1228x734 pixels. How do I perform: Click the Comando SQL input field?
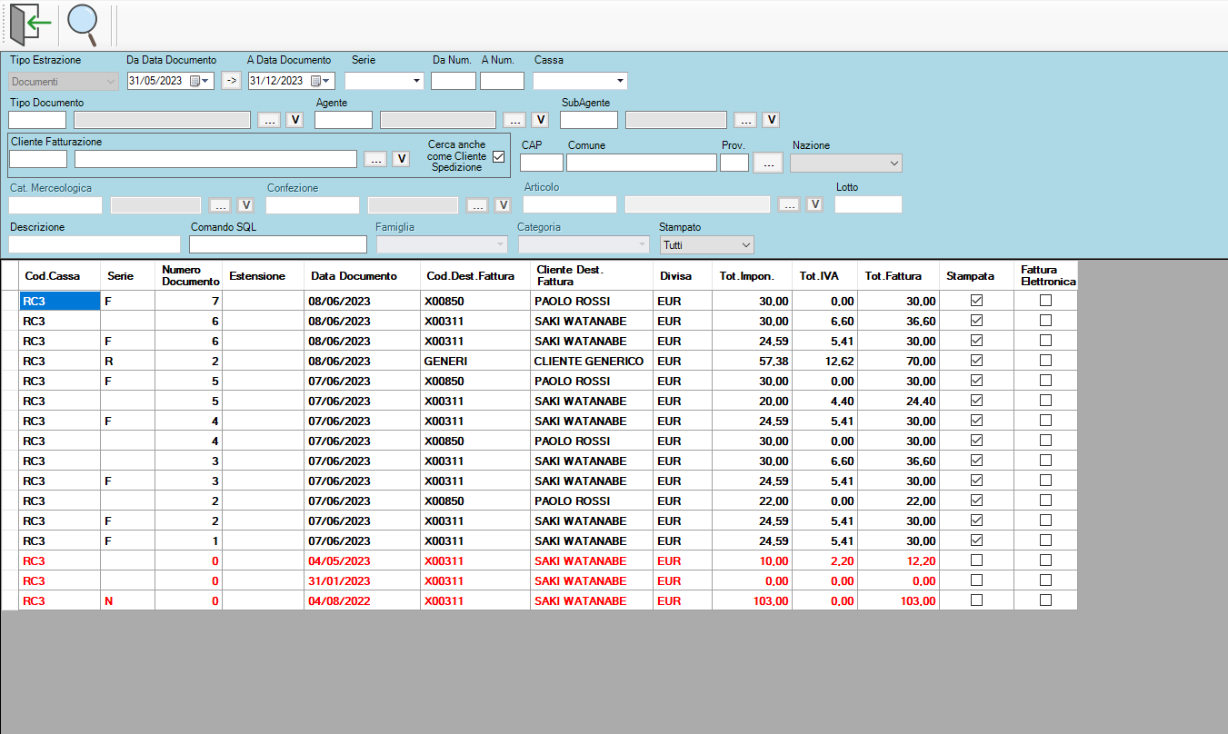277,244
